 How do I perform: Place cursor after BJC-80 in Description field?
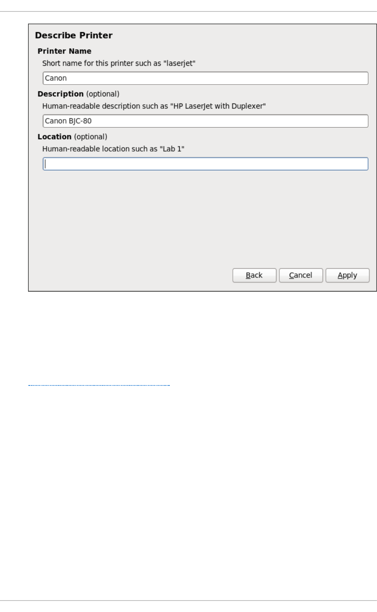tap(92, 121)
